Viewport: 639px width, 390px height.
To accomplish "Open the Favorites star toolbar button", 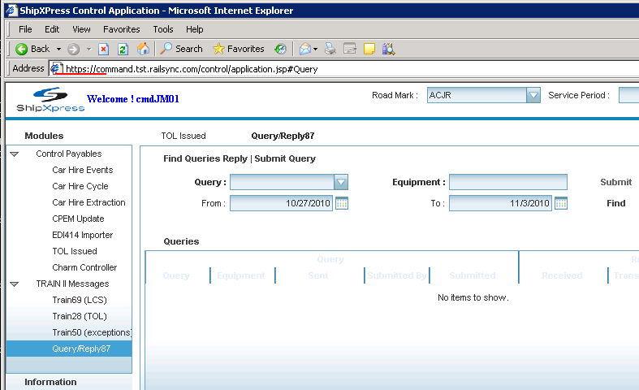I will (x=239, y=49).
